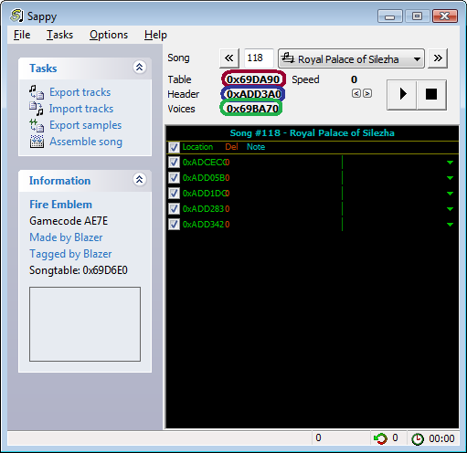Open the Help menu
Image resolution: width=467 pixels, height=453 pixels.
155,35
